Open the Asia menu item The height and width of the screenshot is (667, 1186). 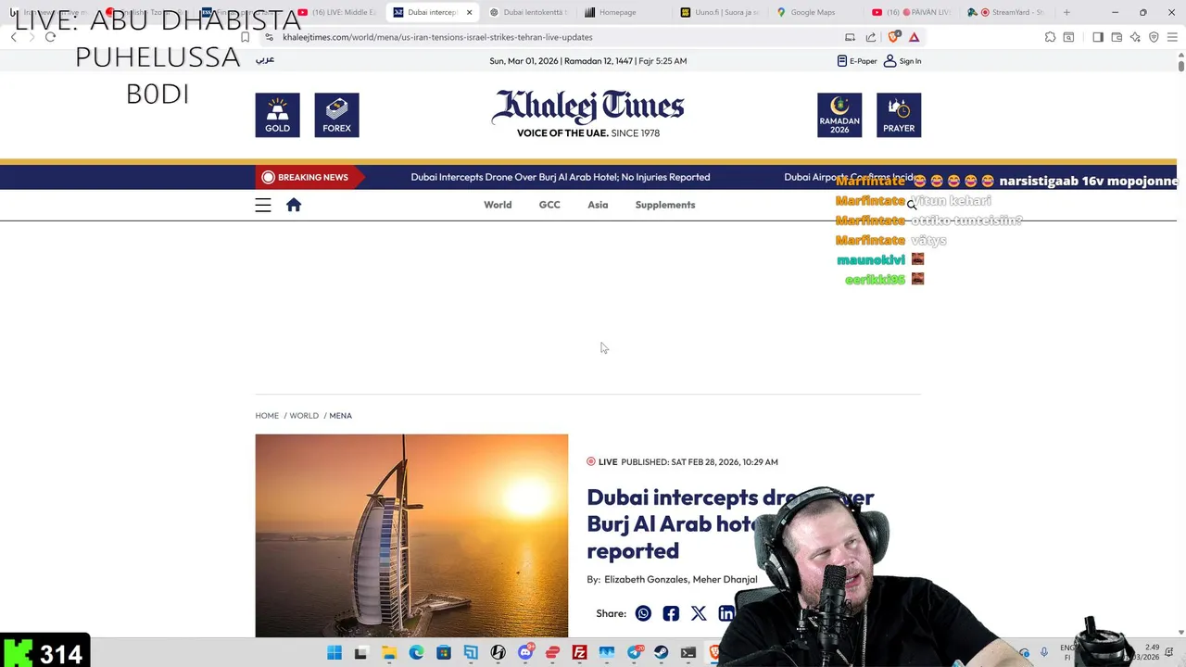598,205
